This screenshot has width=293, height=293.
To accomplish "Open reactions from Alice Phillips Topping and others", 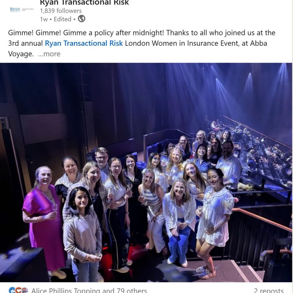I will (x=89, y=291).
